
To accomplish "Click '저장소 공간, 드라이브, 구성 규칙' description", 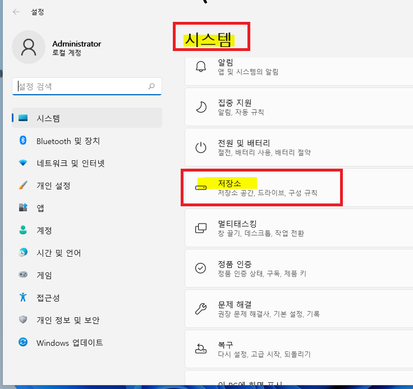I will tap(267, 193).
